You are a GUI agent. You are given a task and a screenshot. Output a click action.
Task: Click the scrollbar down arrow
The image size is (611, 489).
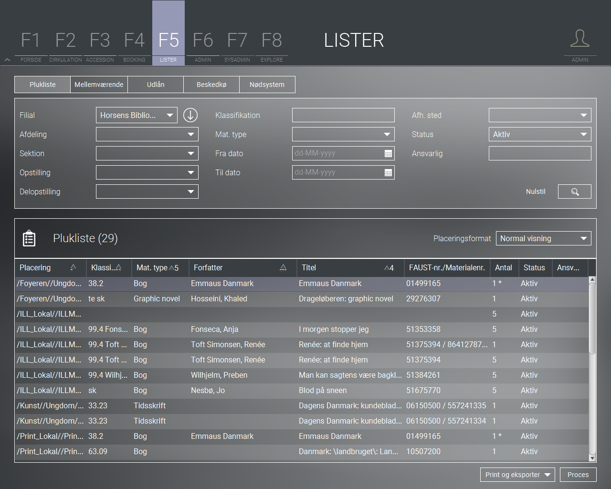592,458
